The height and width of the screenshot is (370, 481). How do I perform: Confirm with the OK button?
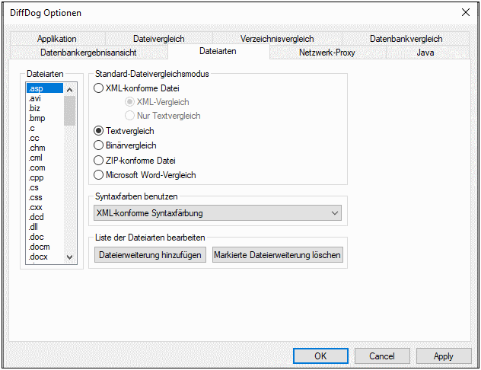(320, 356)
